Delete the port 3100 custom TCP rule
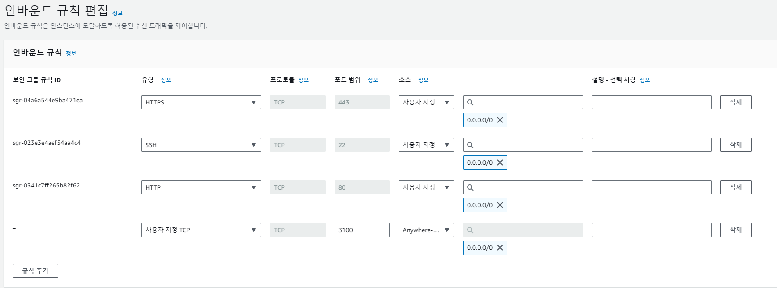 pyautogui.click(x=736, y=230)
